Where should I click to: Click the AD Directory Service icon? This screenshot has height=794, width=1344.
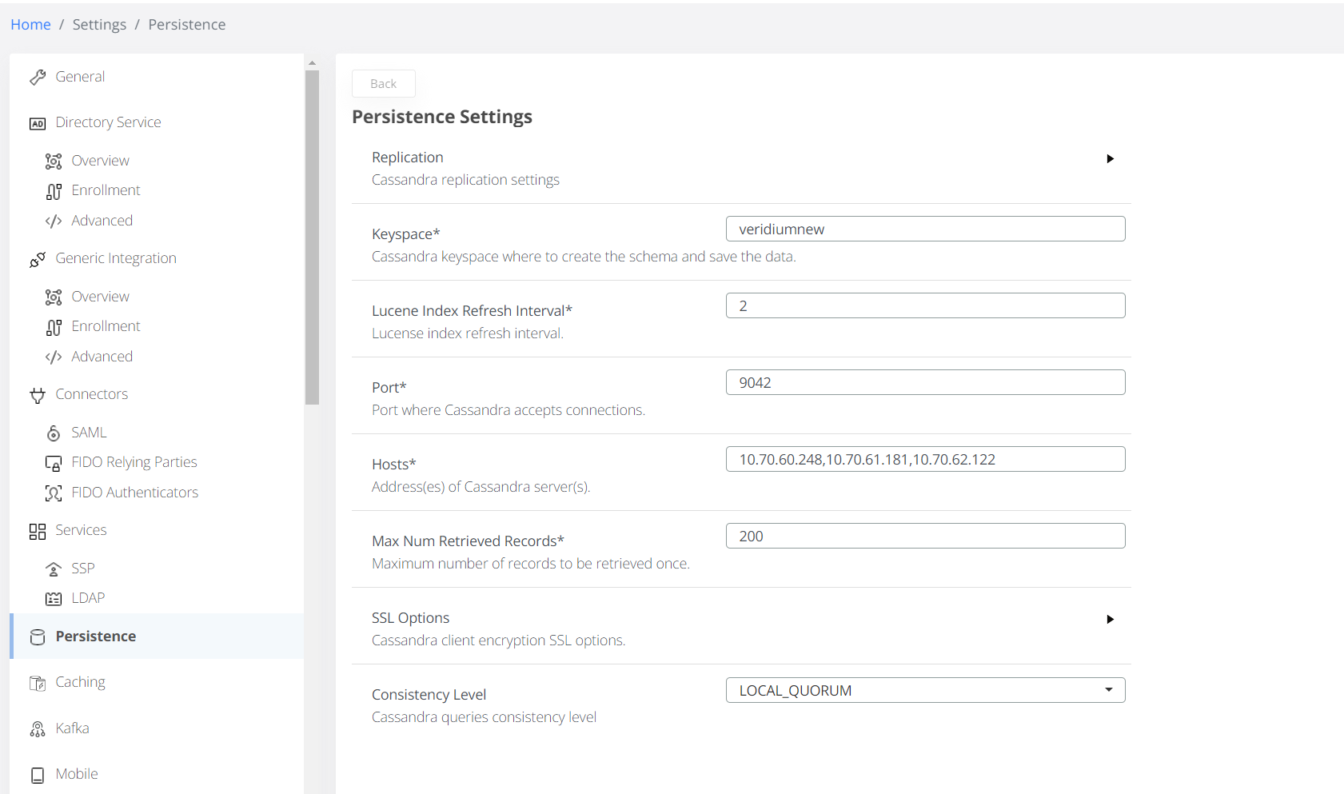pyautogui.click(x=38, y=123)
